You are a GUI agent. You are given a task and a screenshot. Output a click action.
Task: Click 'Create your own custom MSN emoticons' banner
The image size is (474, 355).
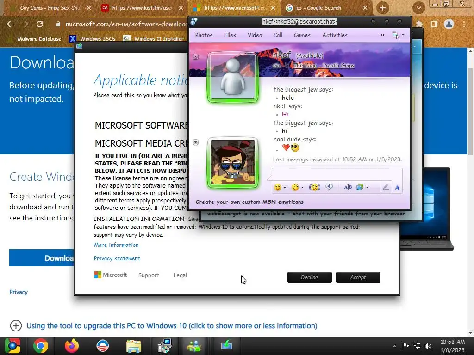coord(249,202)
